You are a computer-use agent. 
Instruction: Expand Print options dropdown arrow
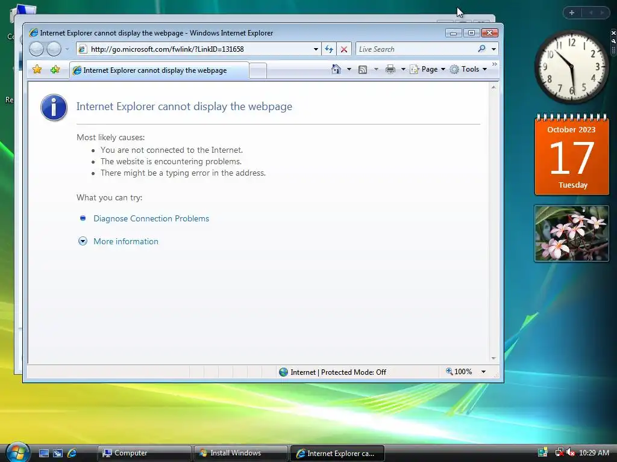[403, 69]
